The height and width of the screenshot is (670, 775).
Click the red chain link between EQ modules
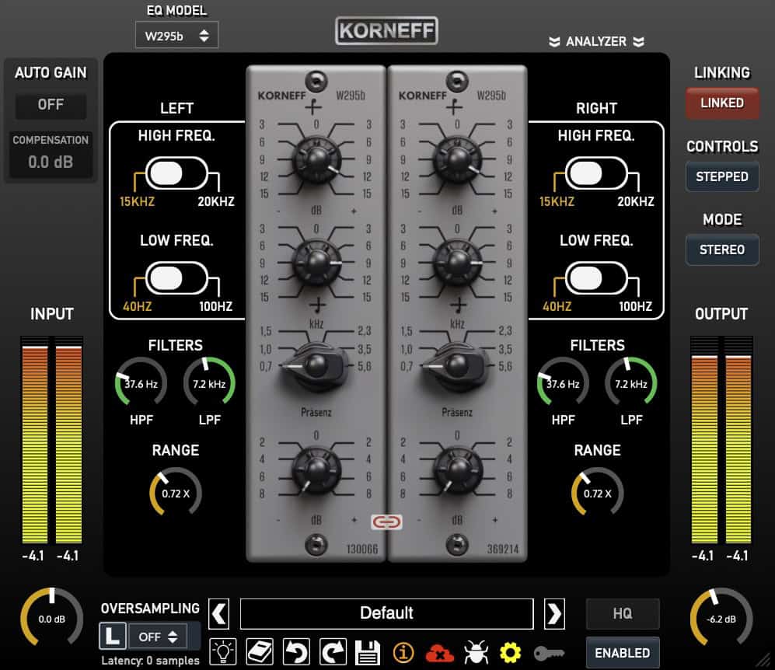[x=386, y=522]
